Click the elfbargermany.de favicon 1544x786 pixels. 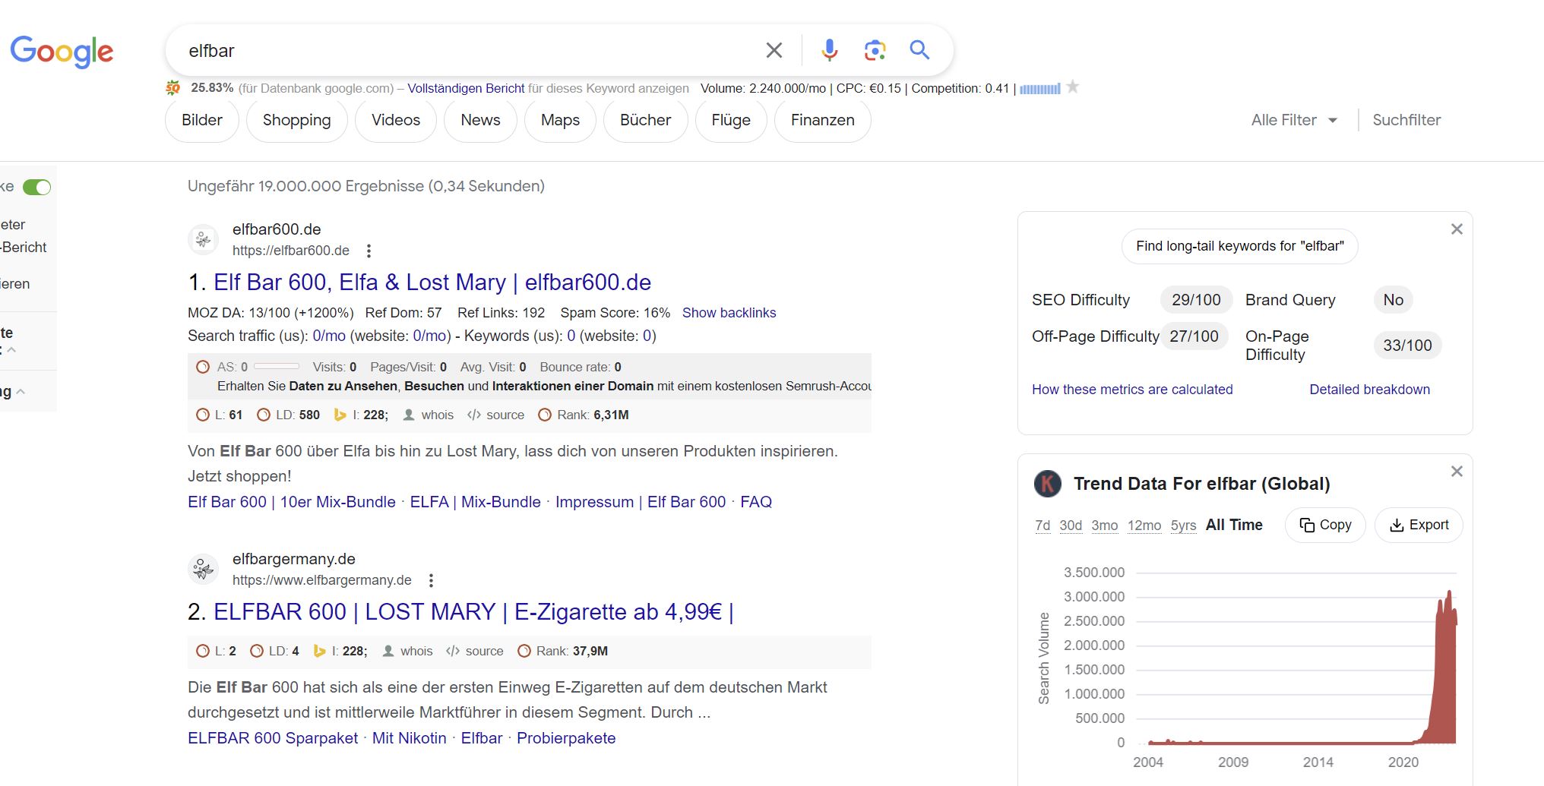click(203, 569)
